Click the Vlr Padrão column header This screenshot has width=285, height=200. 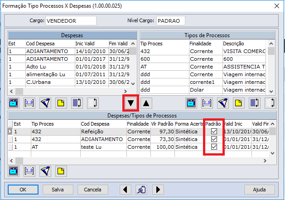click(162, 124)
